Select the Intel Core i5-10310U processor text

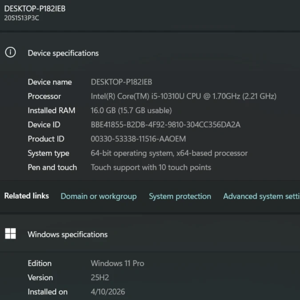(184, 96)
